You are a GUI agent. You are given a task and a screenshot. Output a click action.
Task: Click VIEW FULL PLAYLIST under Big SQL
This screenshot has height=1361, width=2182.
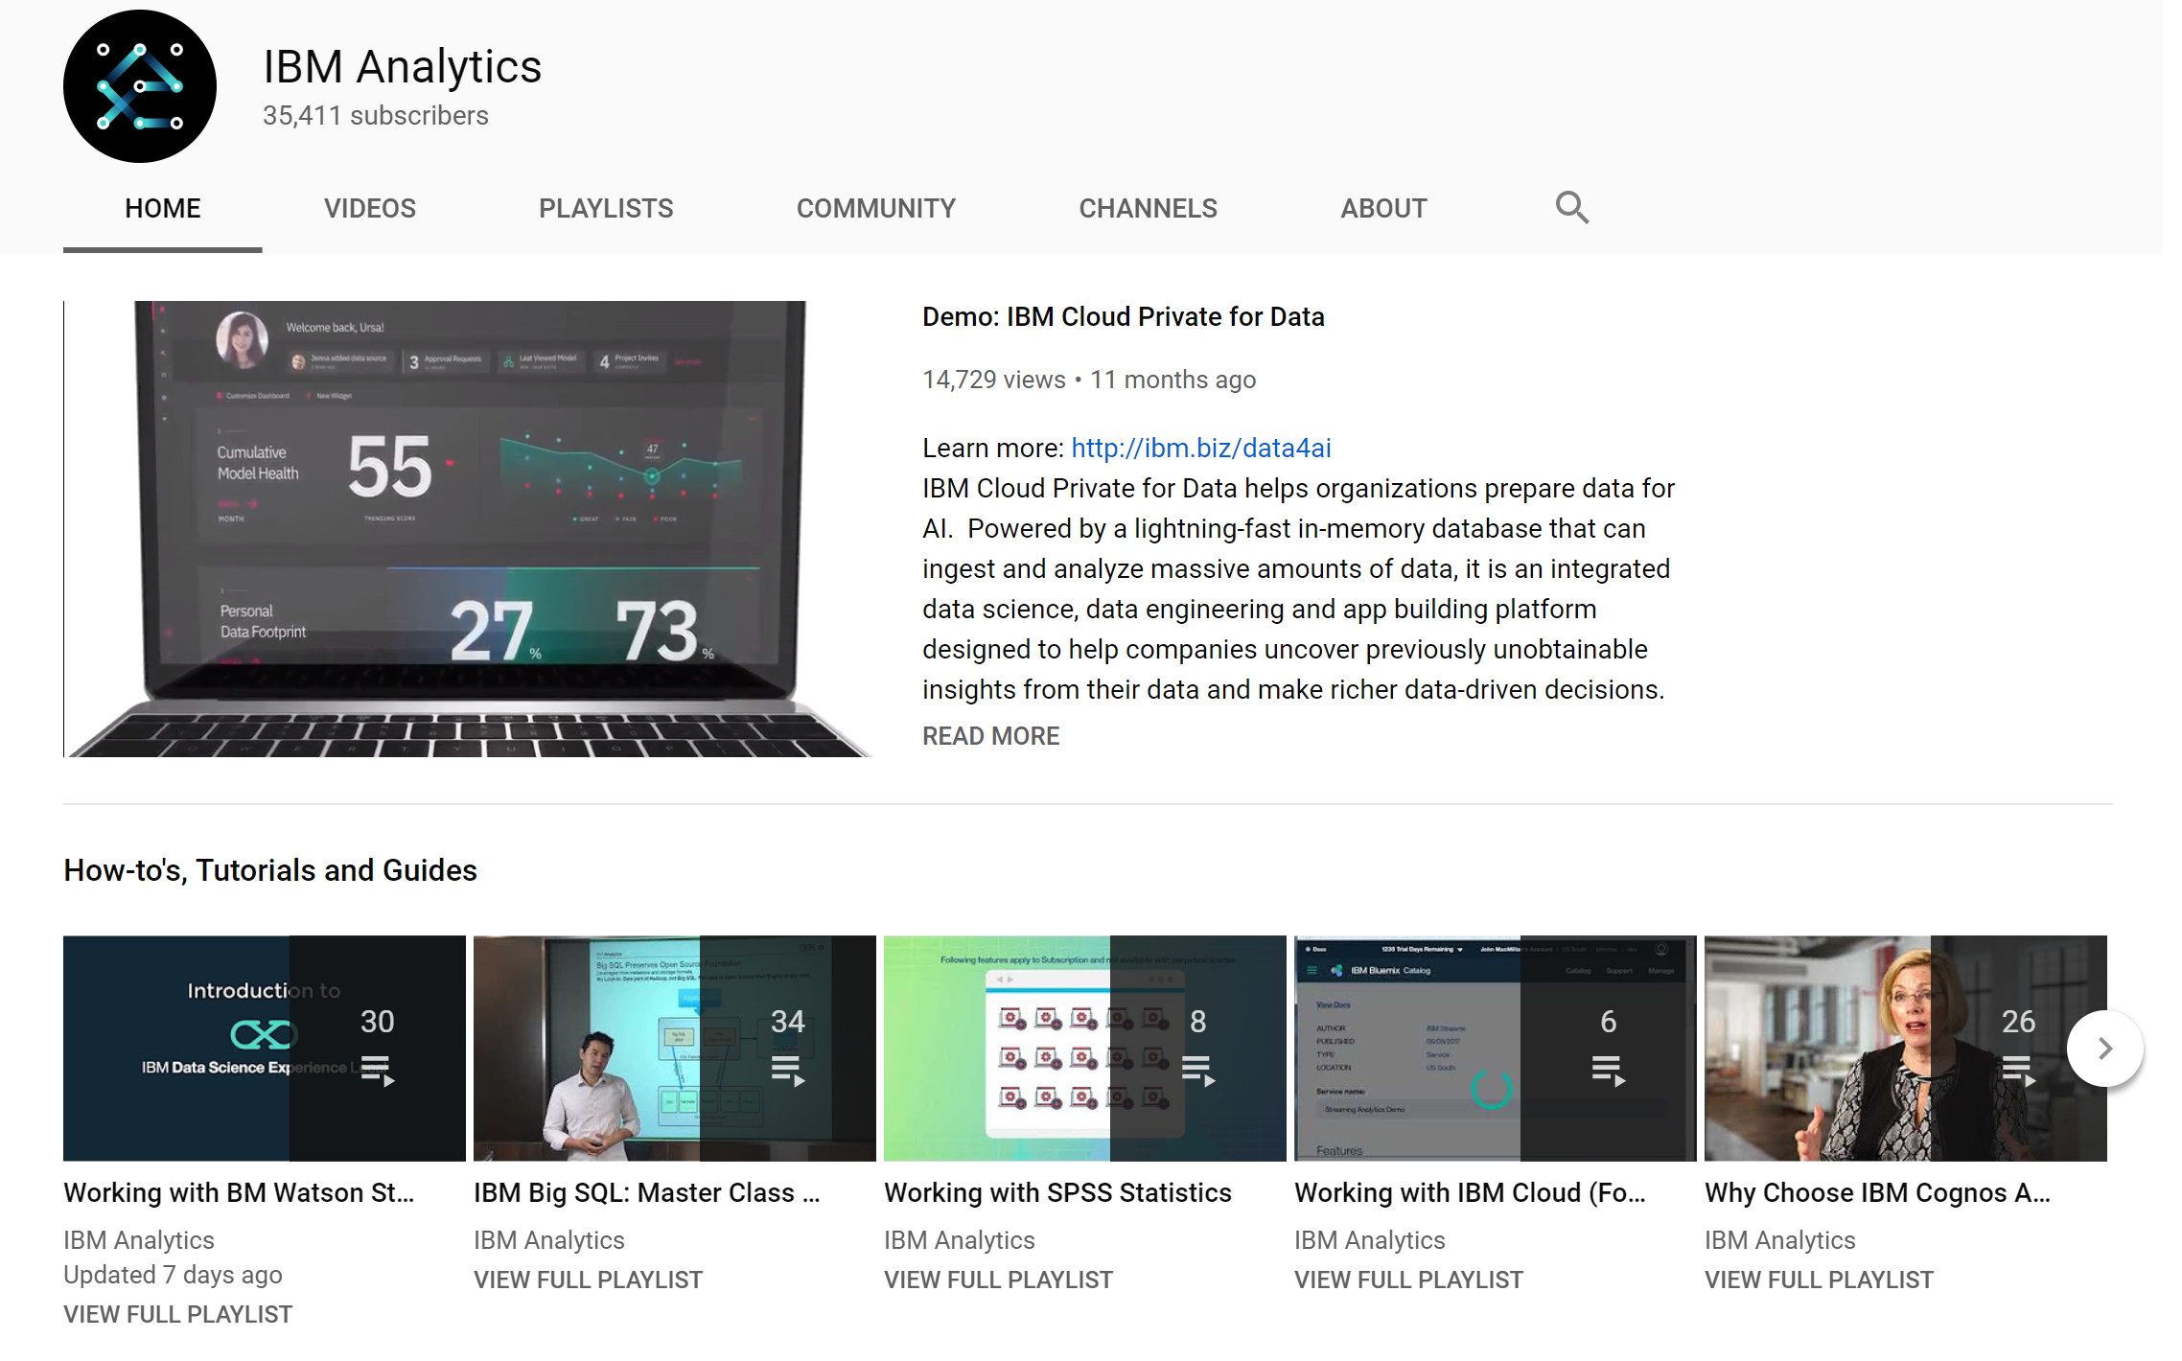pos(588,1280)
